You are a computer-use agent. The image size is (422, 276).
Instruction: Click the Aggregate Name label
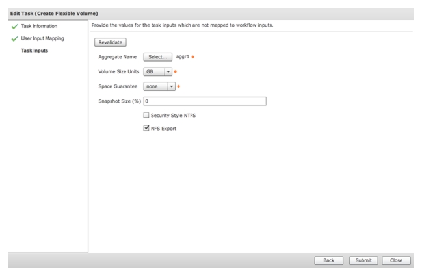tap(117, 57)
